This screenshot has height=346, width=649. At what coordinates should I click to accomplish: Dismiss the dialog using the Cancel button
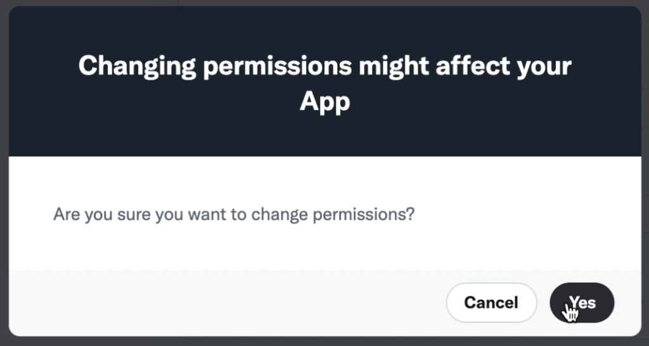pos(491,302)
